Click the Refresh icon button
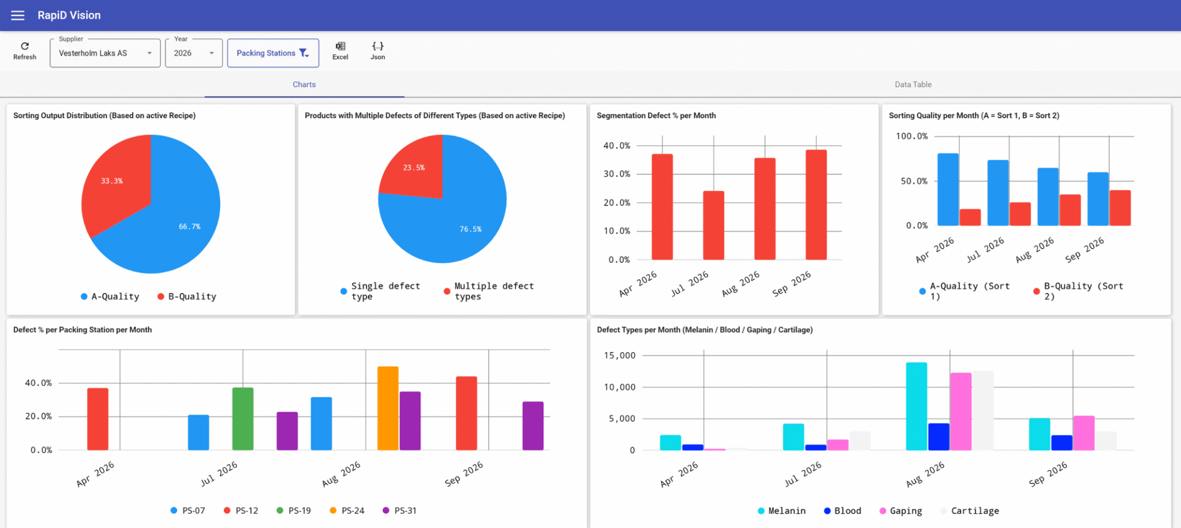 (25, 51)
